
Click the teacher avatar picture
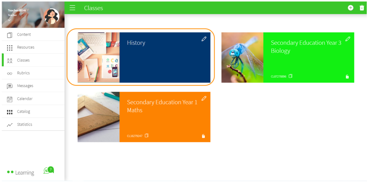51,16
